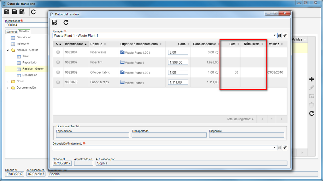The image size is (323, 181).
Task: Click Descripción item icon under Detalles tree top
Action: (13, 38)
